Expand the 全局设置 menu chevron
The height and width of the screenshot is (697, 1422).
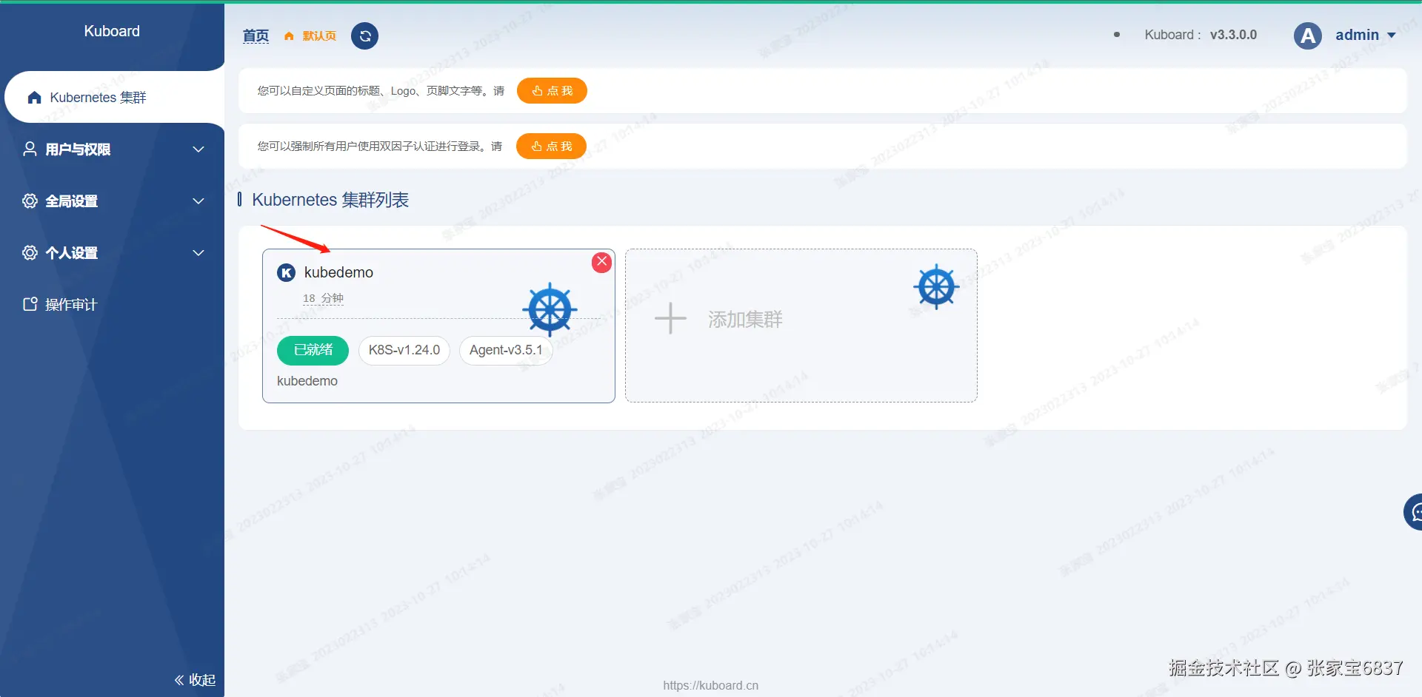(x=198, y=201)
